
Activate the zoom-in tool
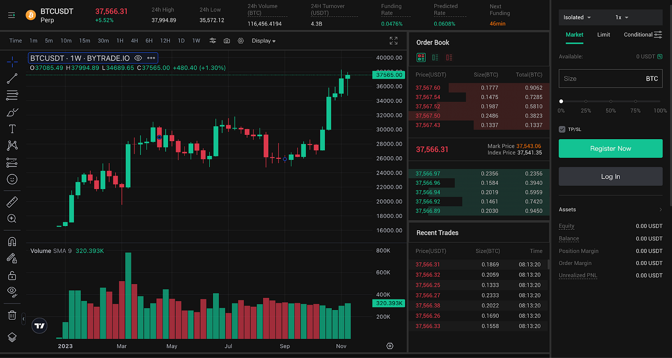pyautogui.click(x=12, y=218)
